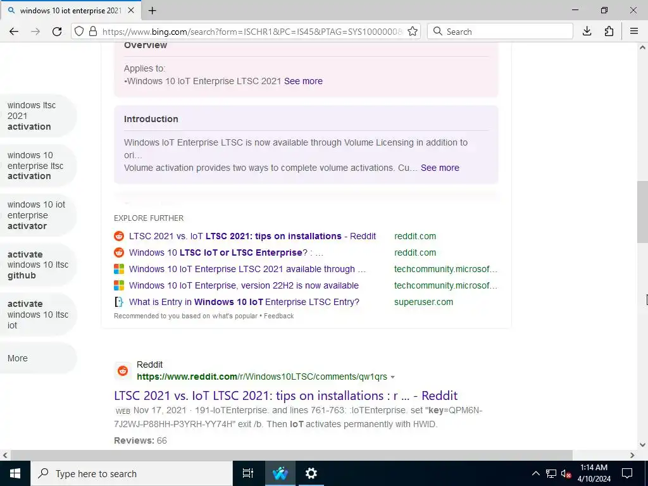Click the taskbar Type here to search box
Image resolution: width=648 pixels, height=486 pixels.
(132, 473)
